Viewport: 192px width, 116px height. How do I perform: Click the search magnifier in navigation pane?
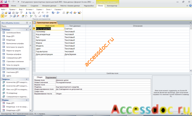[30, 26]
